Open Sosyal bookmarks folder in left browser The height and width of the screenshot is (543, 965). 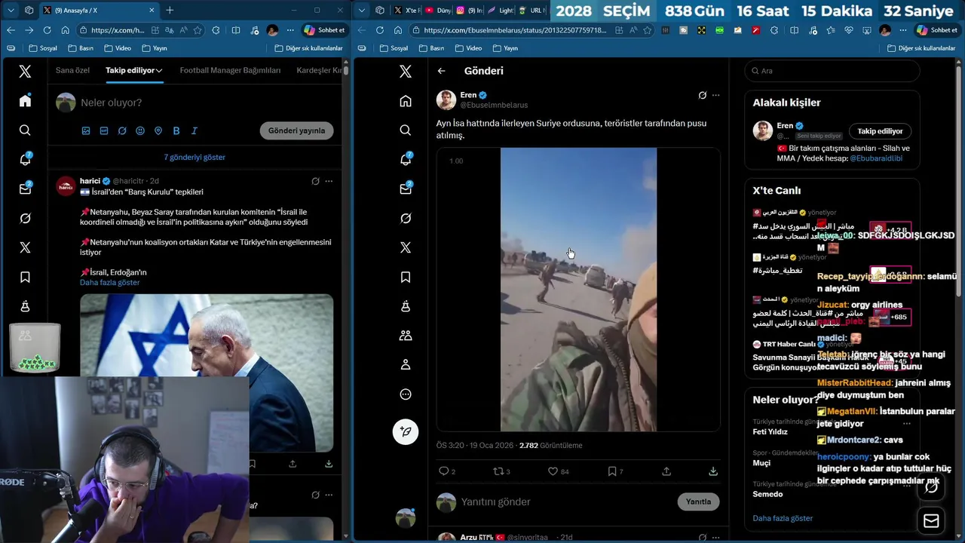(42, 48)
